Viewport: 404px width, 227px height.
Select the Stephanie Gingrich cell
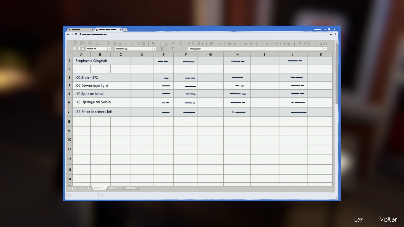[102, 61]
